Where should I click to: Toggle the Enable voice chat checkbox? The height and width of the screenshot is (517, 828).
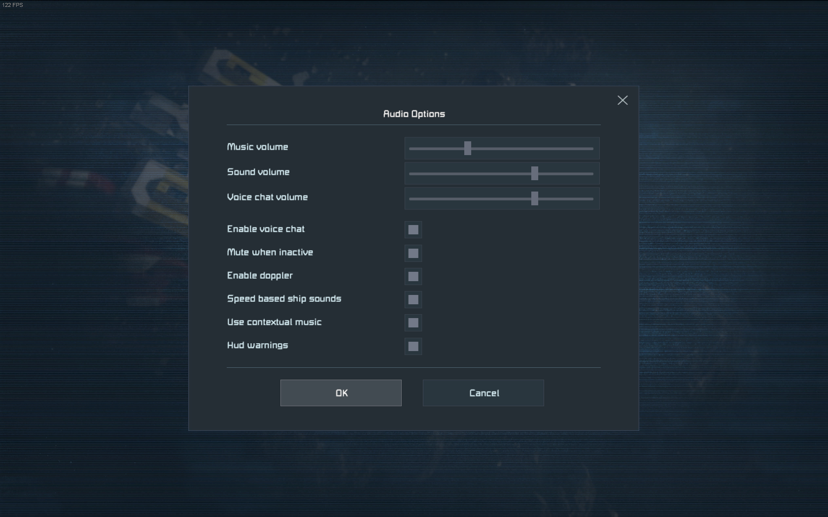pyautogui.click(x=413, y=230)
